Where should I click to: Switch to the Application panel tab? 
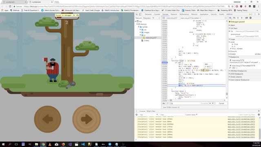(x=204, y=14)
